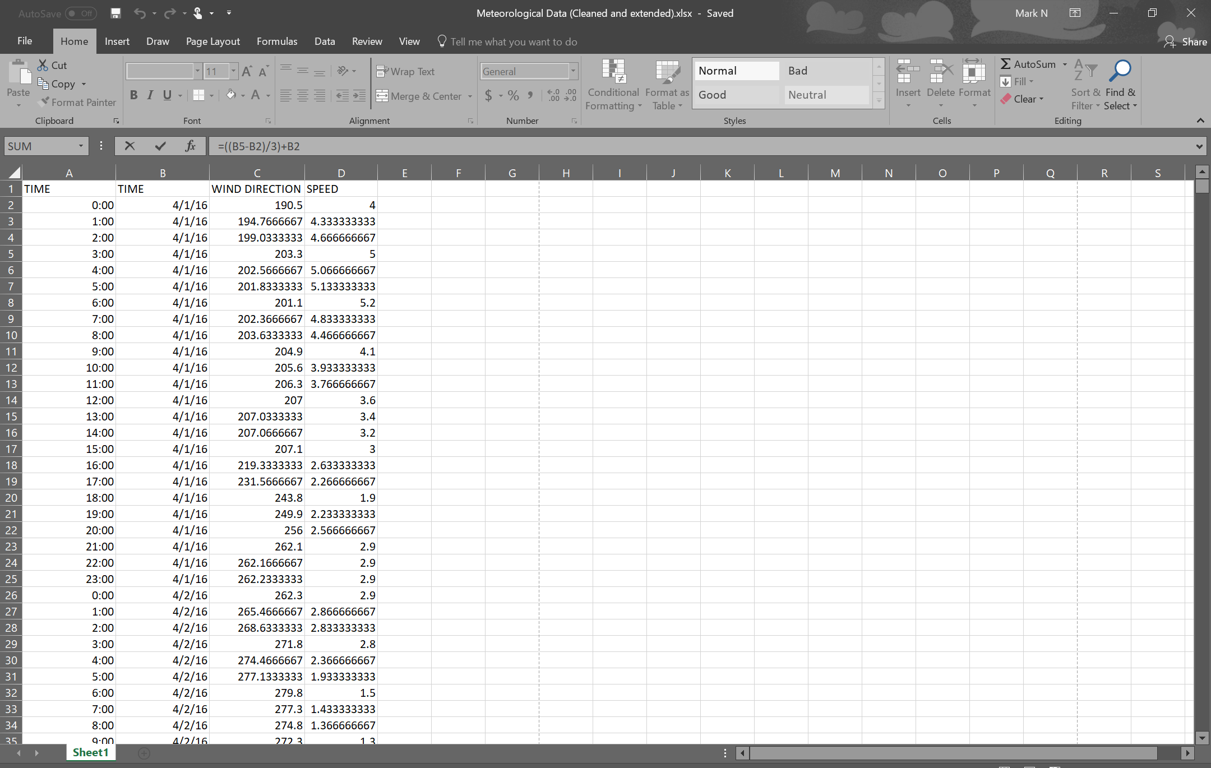Click Delete cells icon

coord(941,72)
